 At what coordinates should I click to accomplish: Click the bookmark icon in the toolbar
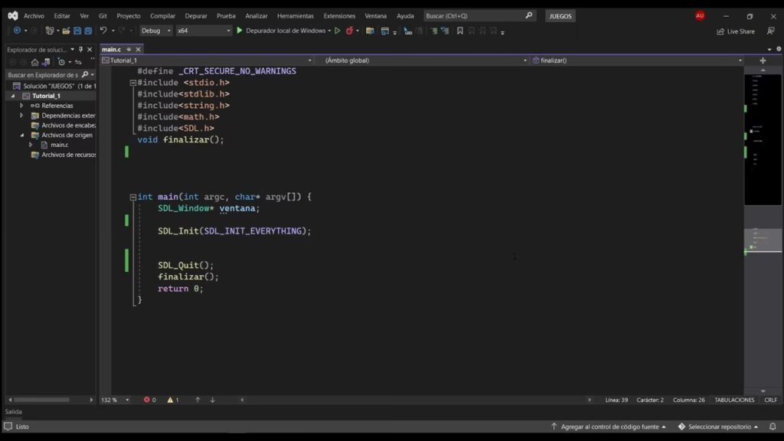[x=460, y=31]
